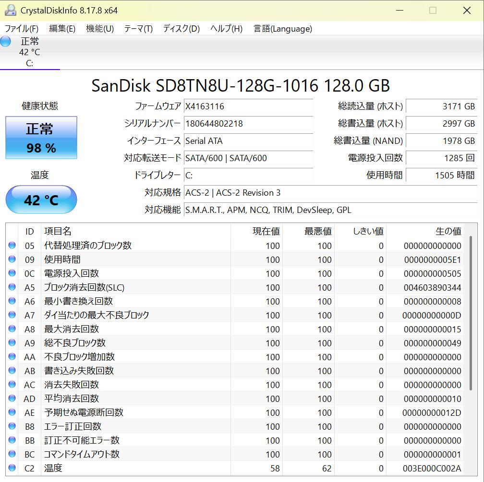Image resolution: width=484 pixels, height=482 pixels.
Task: Click raw value 00000000000D in row A7
Action: [432, 315]
